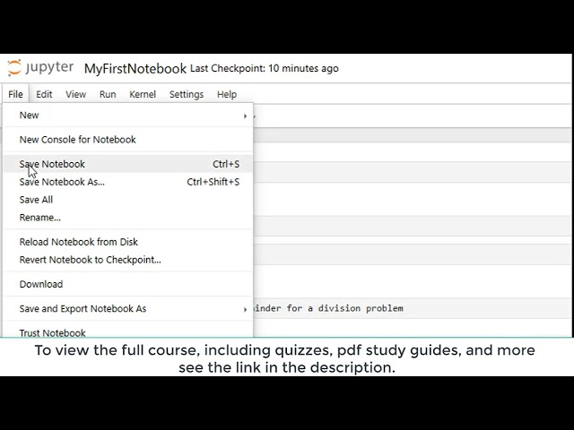Open the Edit menu
The image size is (574, 430).
44,94
